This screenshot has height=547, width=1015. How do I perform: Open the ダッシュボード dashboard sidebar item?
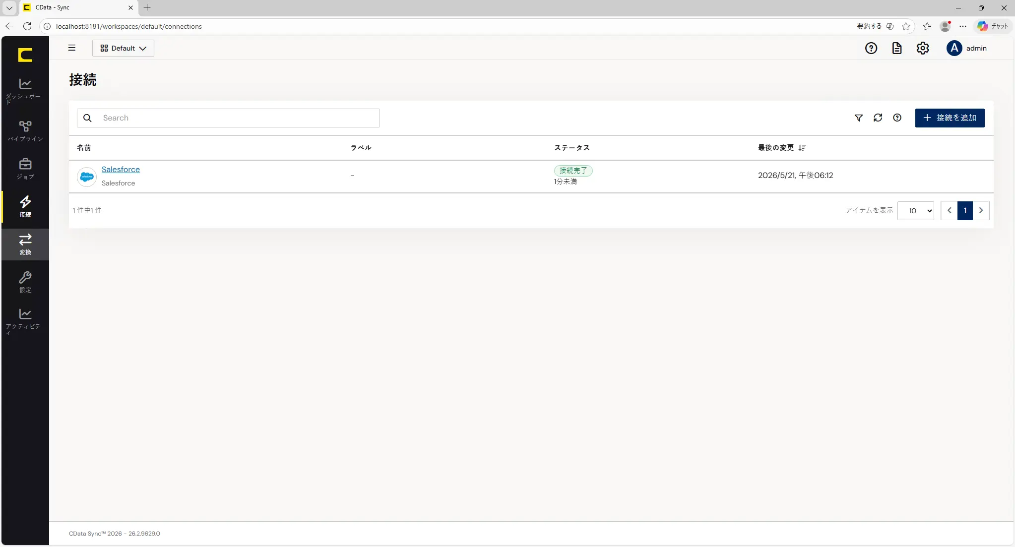[x=25, y=91]
